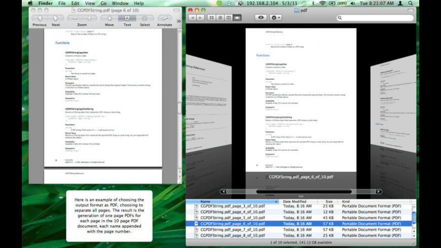Click the battery status icon
The width and height of the screenshot is (441, 248).
(x=332, y=4)
